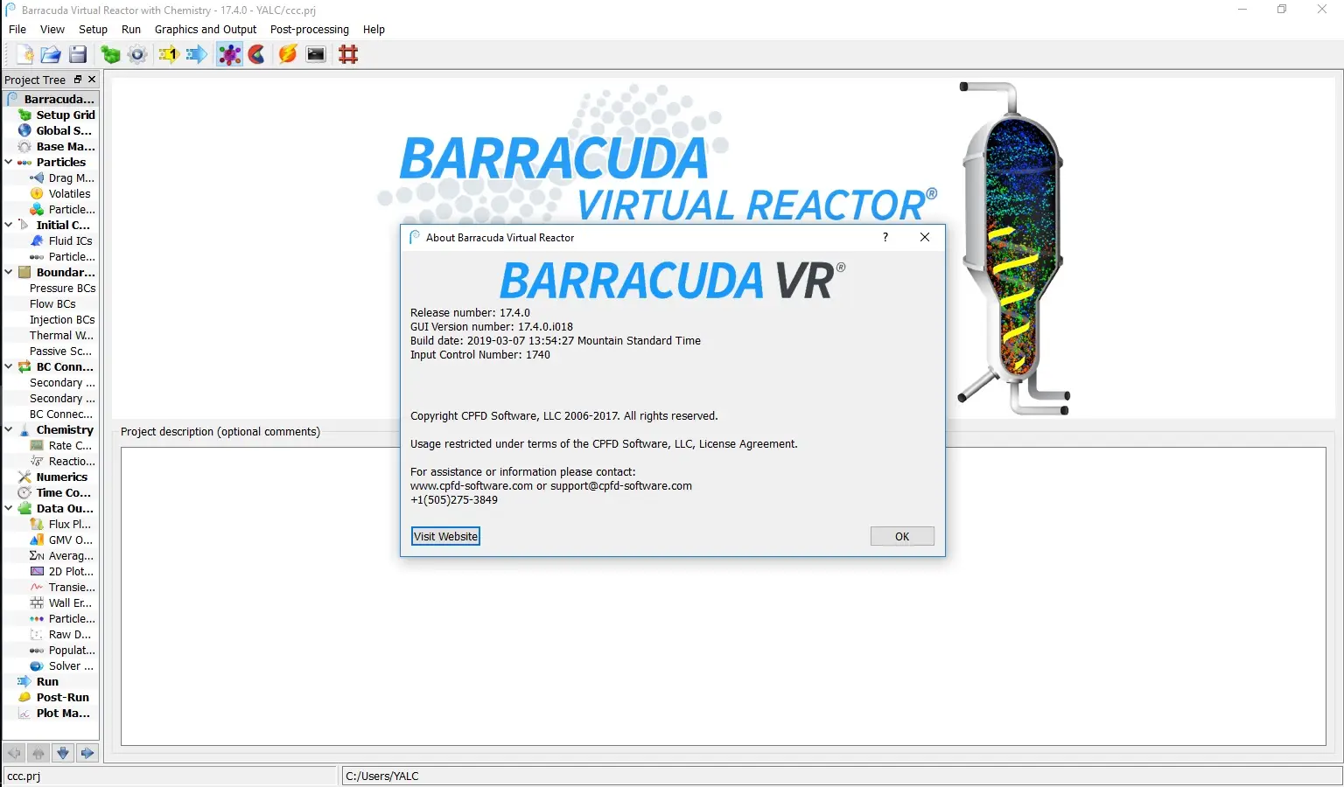The width and height of the screenshot is (1344, 787).
Task: Launch the red-blue post-processing viewer icon
Action: tap(256, 54)
